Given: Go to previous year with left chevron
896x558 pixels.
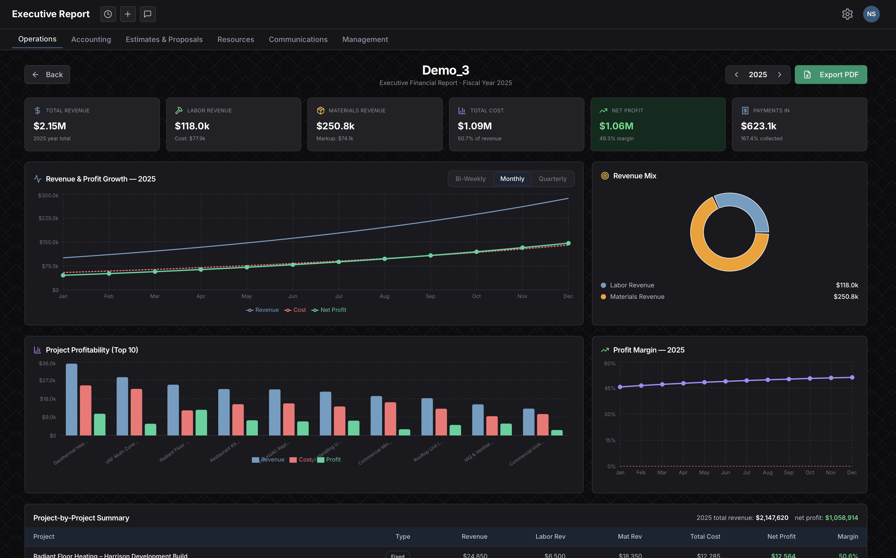Looking at the screenshot, I should 737,75.
